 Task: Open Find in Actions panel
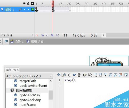pos(64,75)
